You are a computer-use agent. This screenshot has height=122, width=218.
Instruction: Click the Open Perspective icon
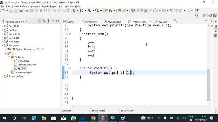(205, 16)
